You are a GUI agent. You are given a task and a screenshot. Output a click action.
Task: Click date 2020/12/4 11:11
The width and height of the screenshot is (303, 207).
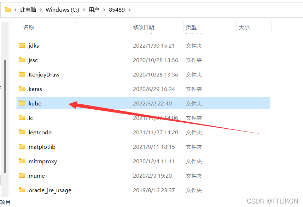pyautogui.click(x=154, y=161)
